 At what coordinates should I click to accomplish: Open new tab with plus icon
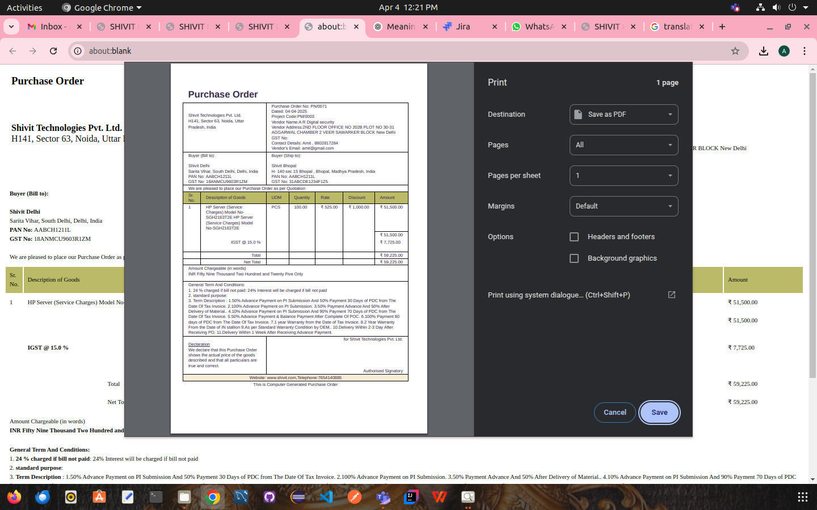coord(722,27)
